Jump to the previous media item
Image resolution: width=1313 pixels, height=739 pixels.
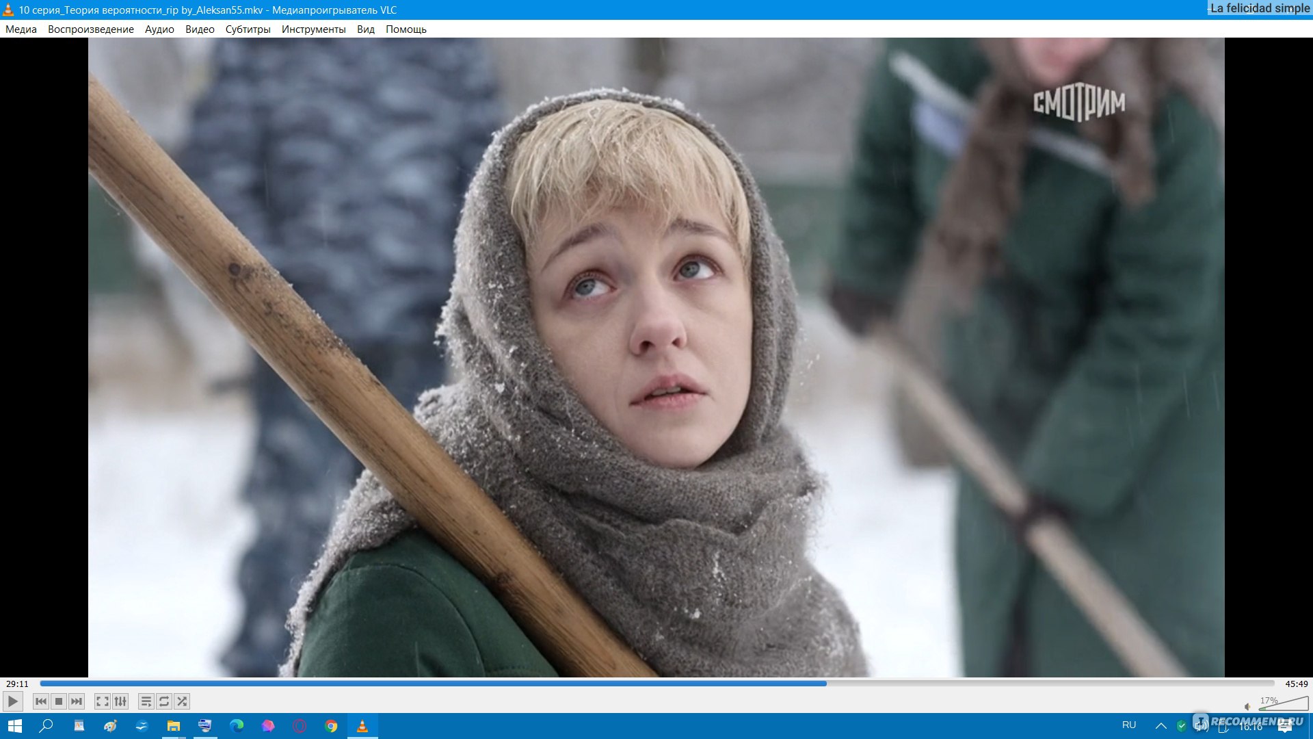pyautogui.click(x=41, y=701)
